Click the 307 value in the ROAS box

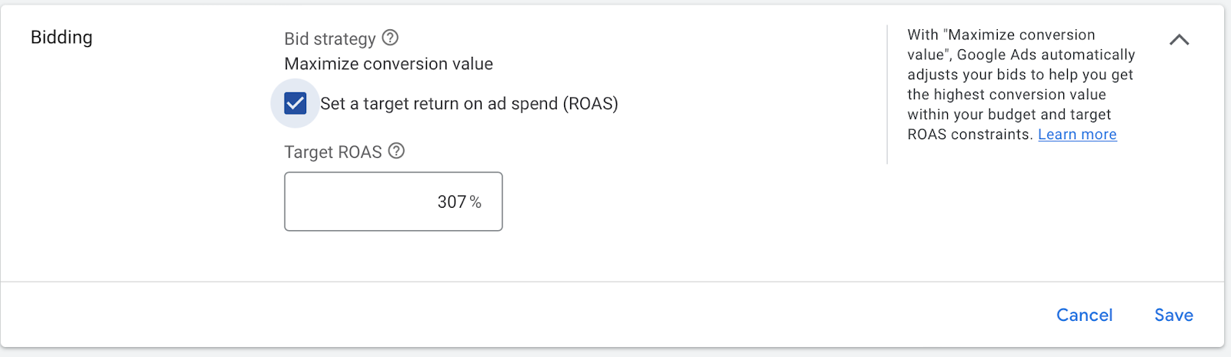452,202
